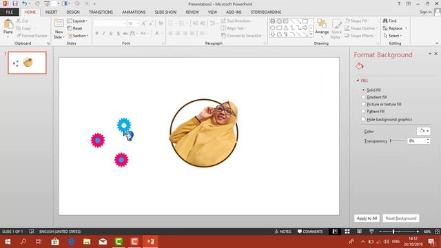Switch to the ANIMATIONS tab
441x248 pixels.
(x=134, y=12)
